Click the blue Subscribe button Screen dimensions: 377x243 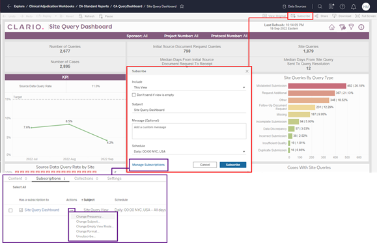232,165
